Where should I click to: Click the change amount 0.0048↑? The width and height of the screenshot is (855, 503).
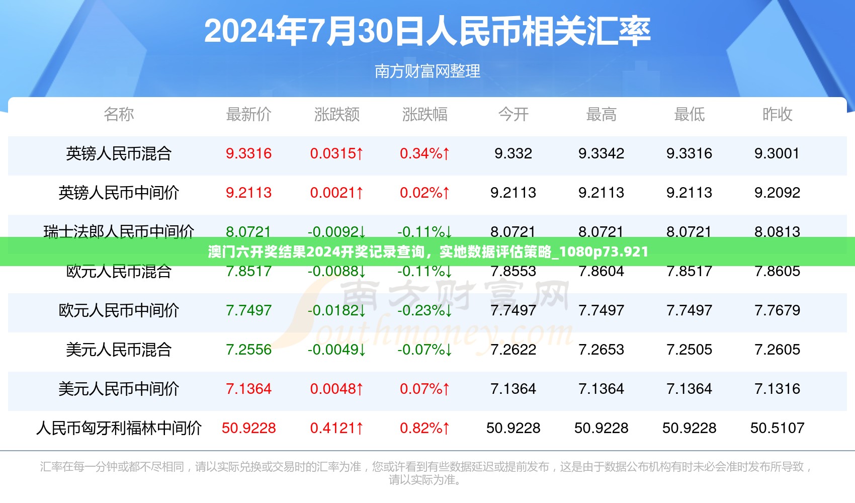[x=337, y=389]
